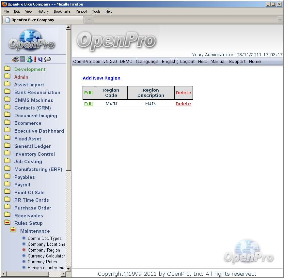
Task: Click the speech bubble info icon
Action: click(x=48, y=59)
